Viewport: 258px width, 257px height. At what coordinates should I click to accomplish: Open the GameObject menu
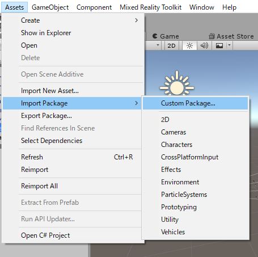point(50,7)
